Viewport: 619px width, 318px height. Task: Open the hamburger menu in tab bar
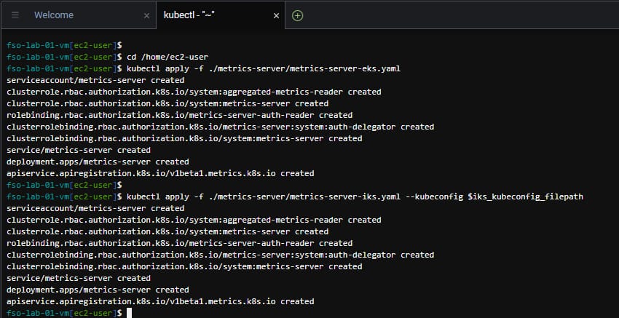[x=15, y=15]
